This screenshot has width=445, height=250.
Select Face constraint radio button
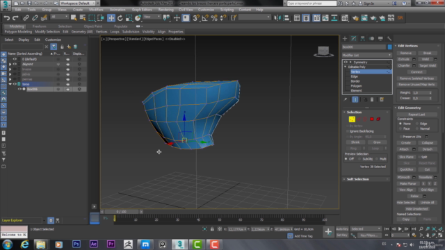click(x=400, y=128)
